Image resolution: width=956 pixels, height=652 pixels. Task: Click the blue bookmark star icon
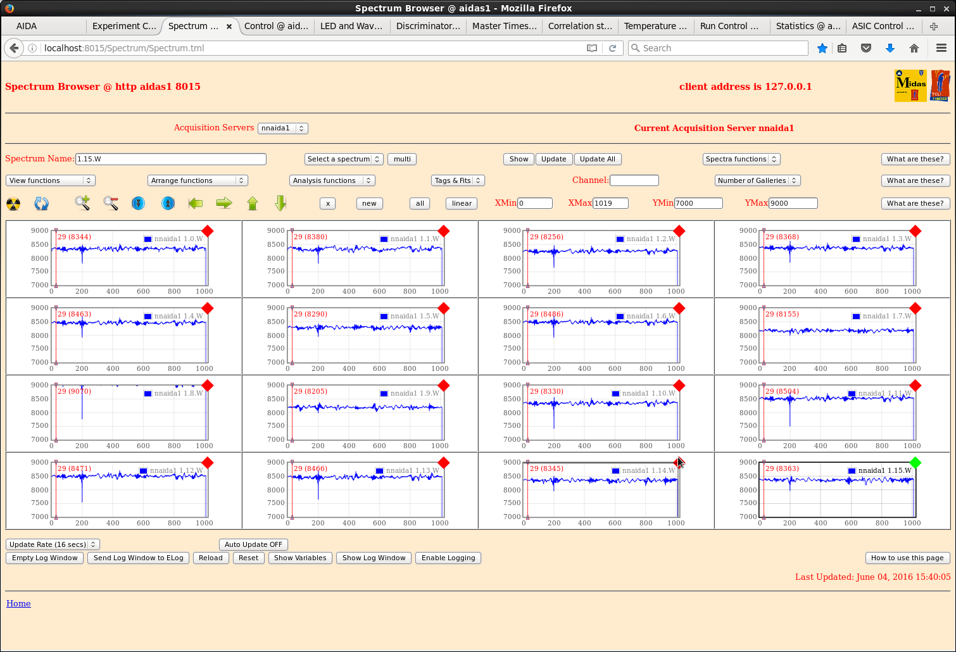pos(822,48)
